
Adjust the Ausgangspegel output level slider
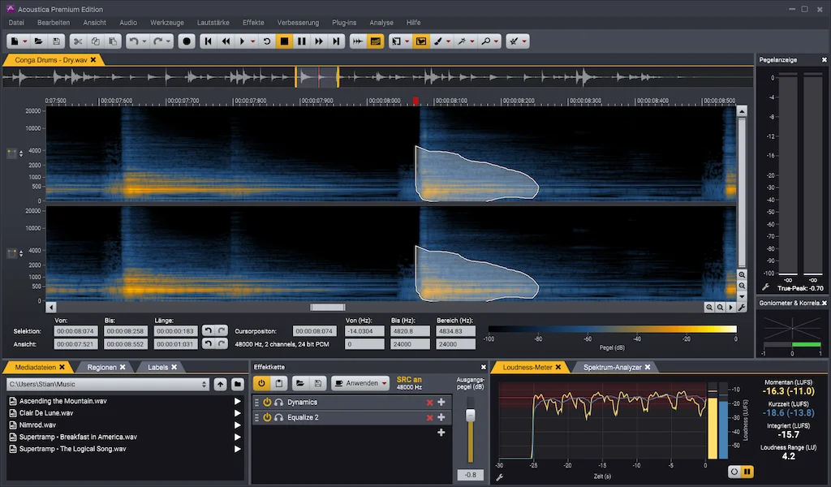[x=470, y=416]
